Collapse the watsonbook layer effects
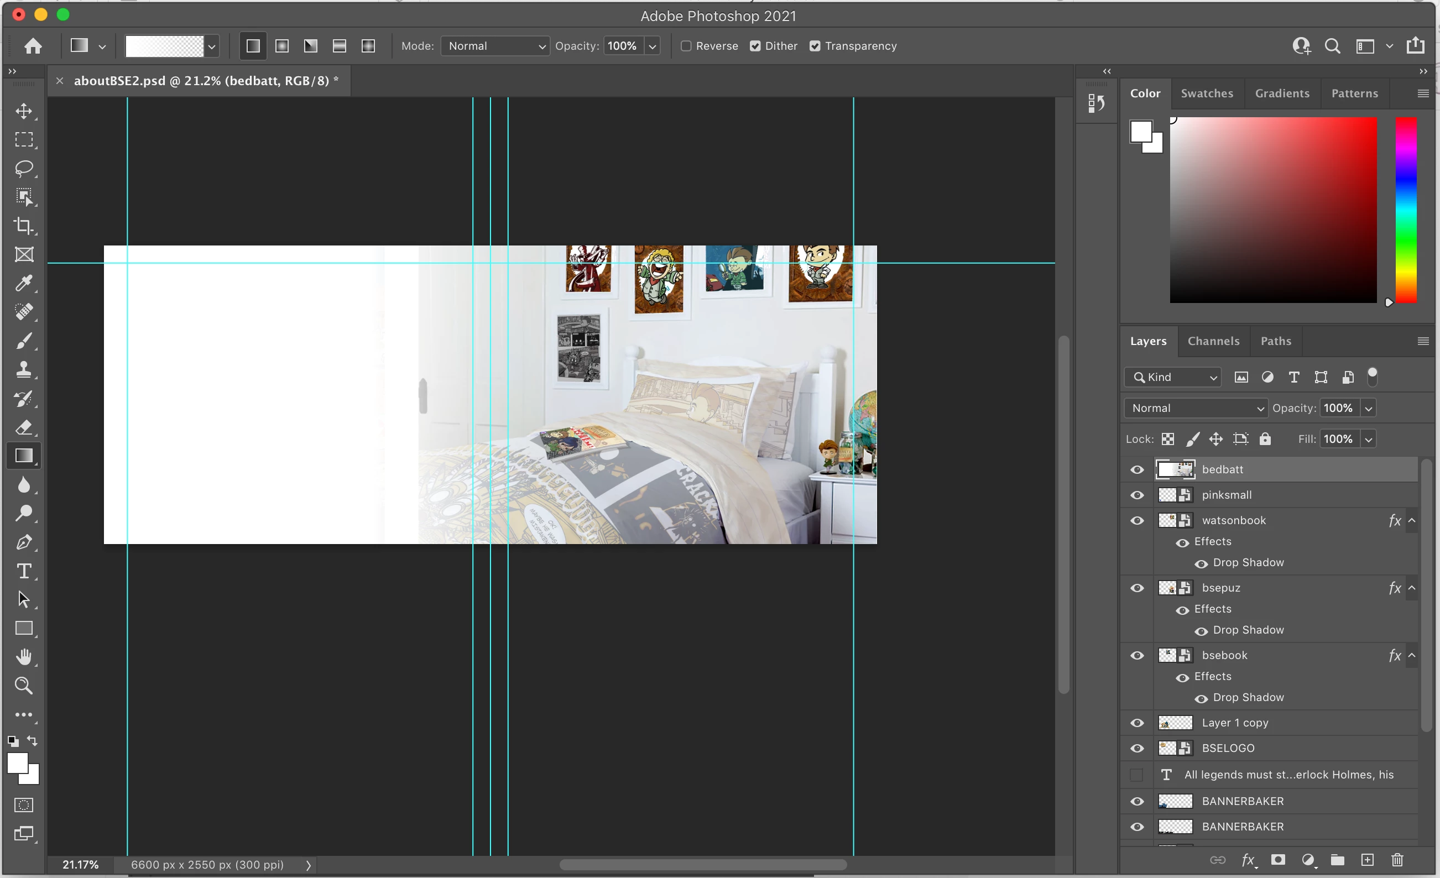Image resolution: width=1440 pixels, height=878 pixels. pos(1412,520)
